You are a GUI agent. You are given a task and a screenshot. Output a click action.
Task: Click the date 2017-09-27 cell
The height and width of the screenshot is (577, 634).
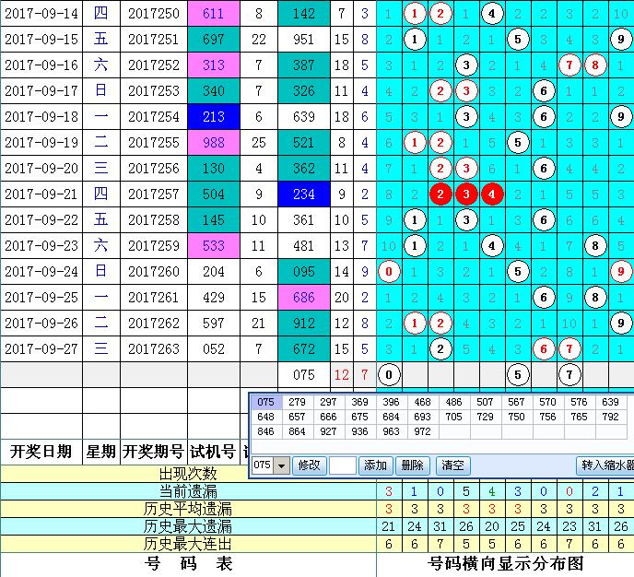pyautogui.click(x=41, y=349)
